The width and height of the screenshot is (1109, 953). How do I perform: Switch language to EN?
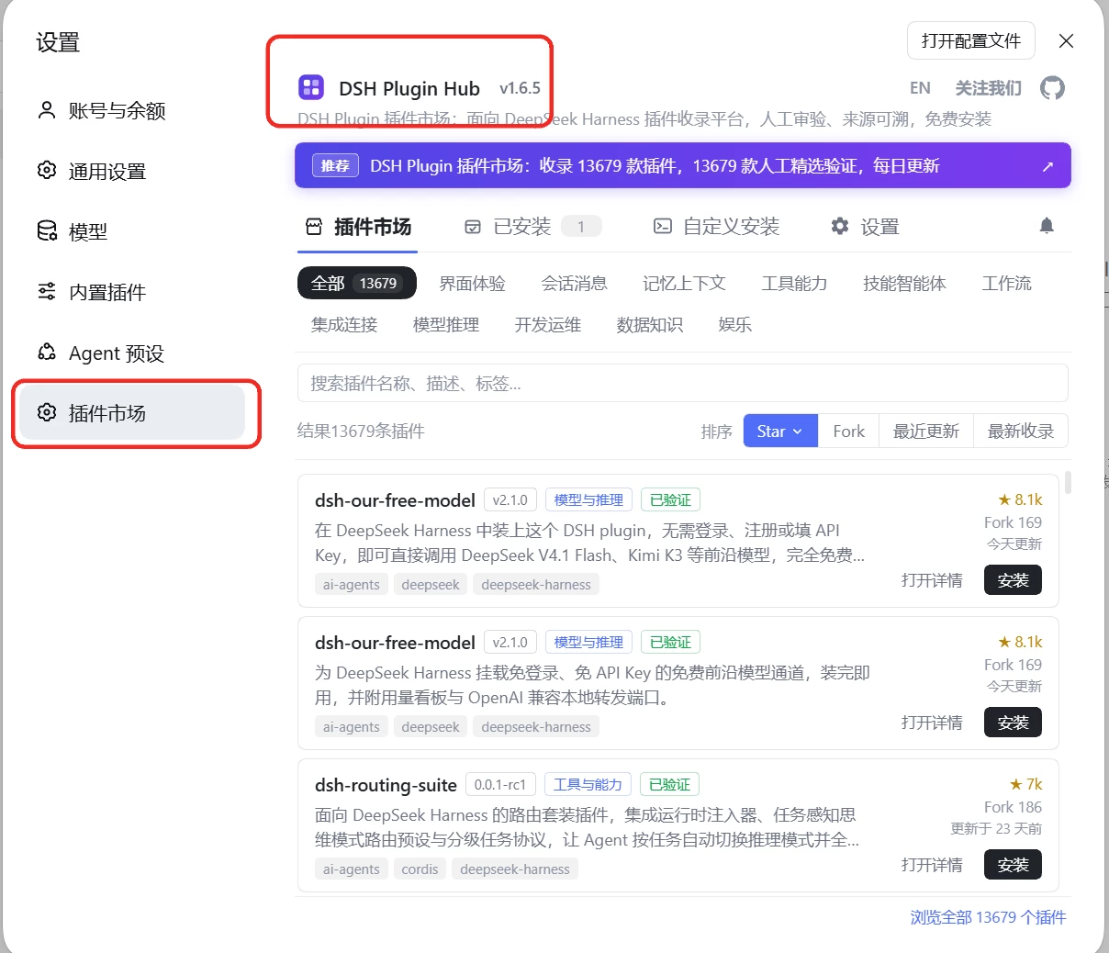[x=920, y=88]
